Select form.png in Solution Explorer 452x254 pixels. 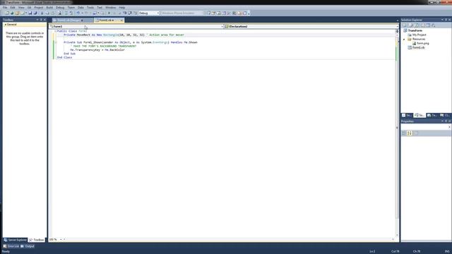pos(422,44)
